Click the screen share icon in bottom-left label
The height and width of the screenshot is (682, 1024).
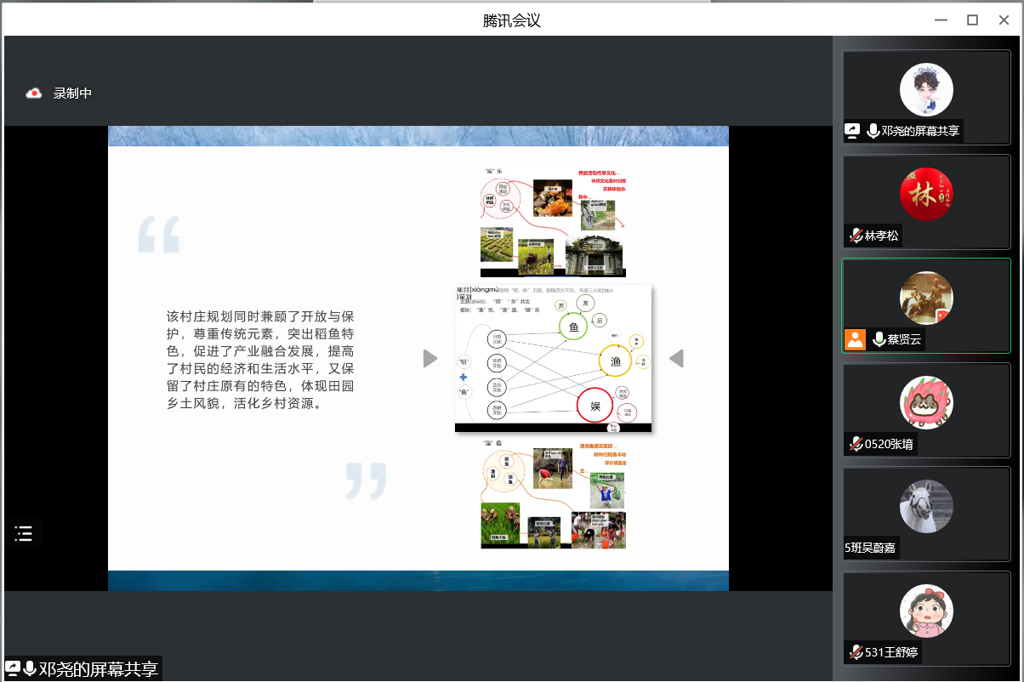(x=13, y=668)
